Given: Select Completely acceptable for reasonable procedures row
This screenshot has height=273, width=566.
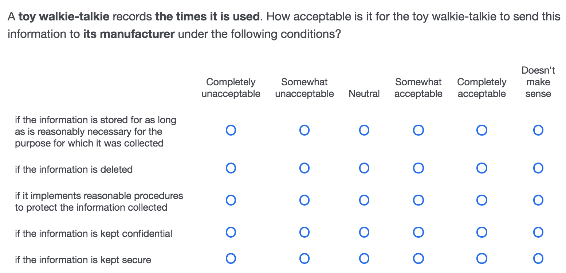Looking at the screenshot, I should (482, 200).
